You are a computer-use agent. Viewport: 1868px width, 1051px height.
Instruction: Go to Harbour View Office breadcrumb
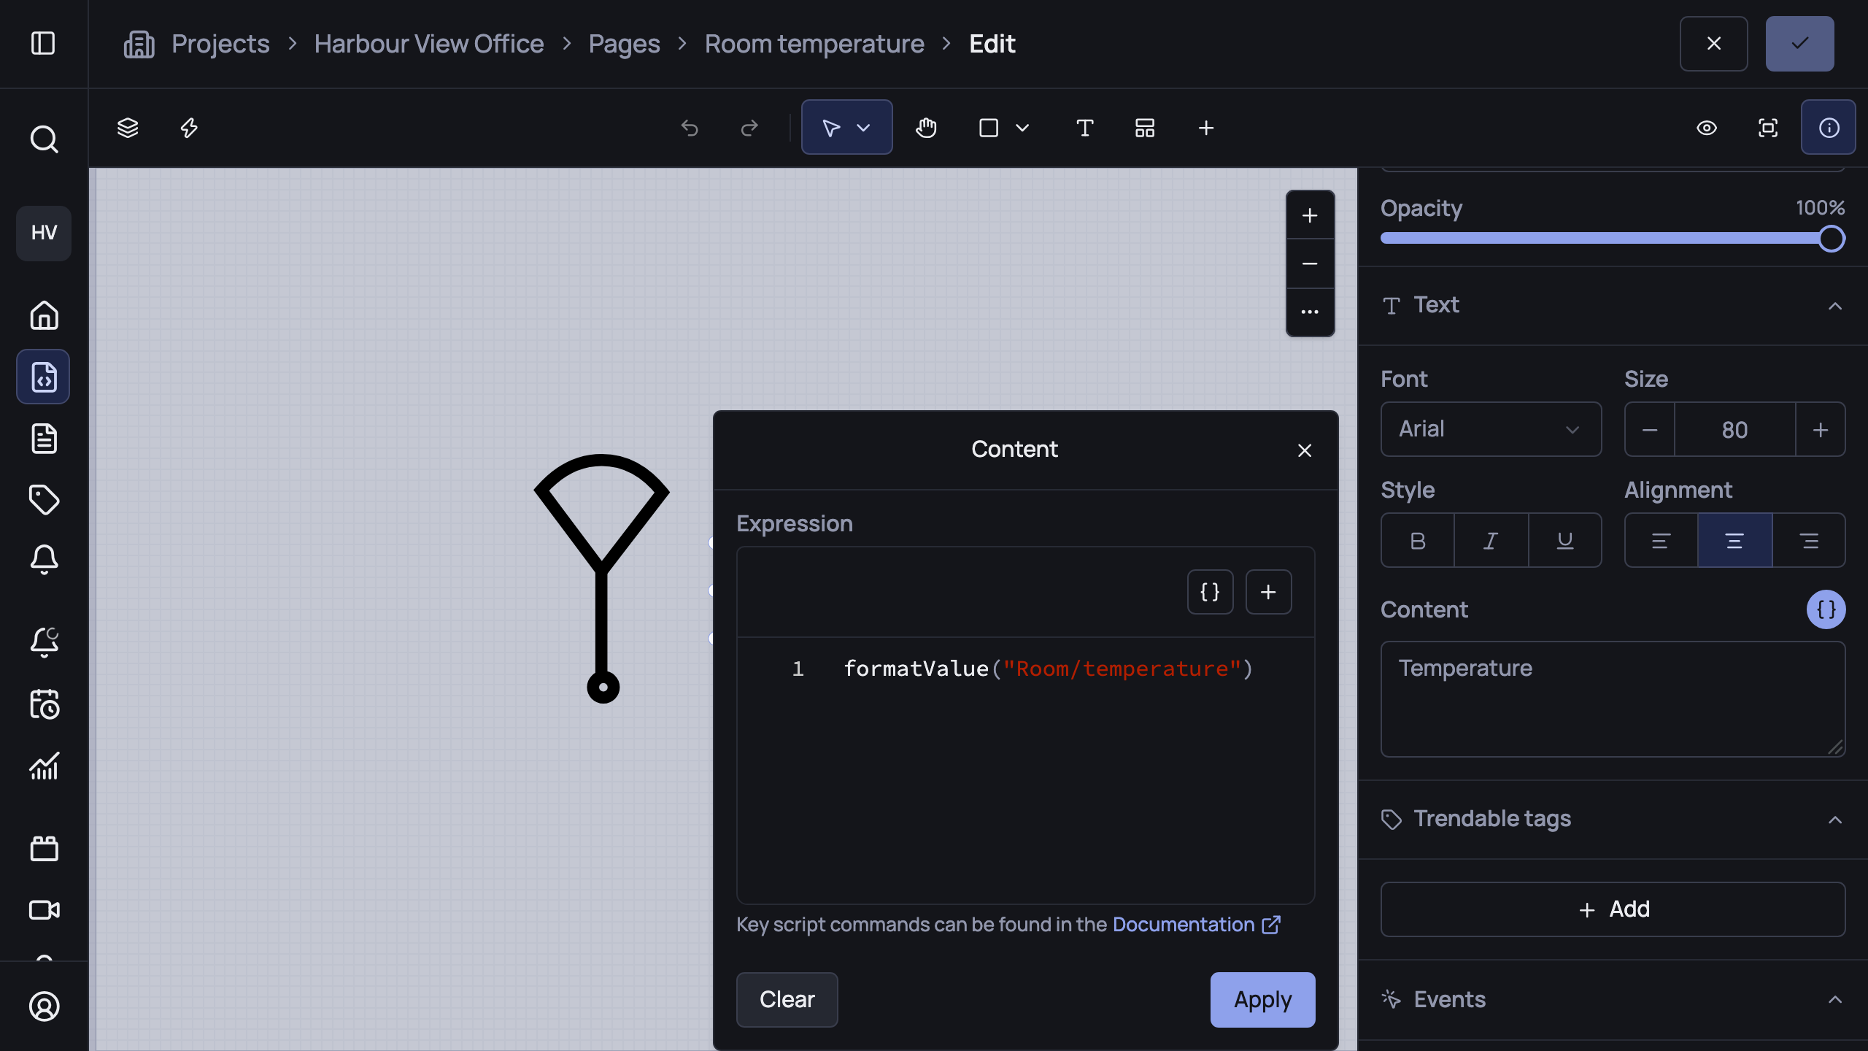pyautogui.click(x=429, y=44)
